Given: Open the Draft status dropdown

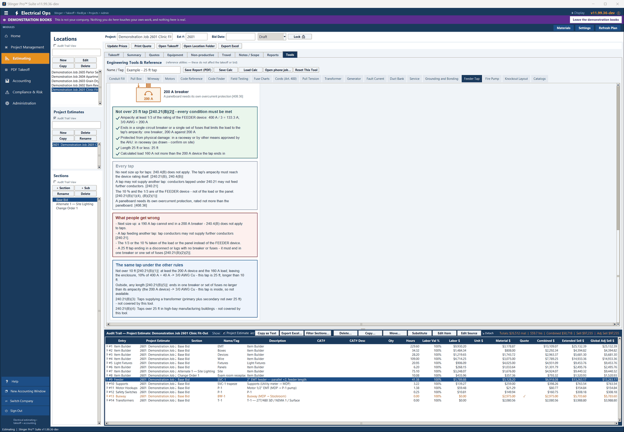Looking at the screenshot, I should tap(285, 37).
